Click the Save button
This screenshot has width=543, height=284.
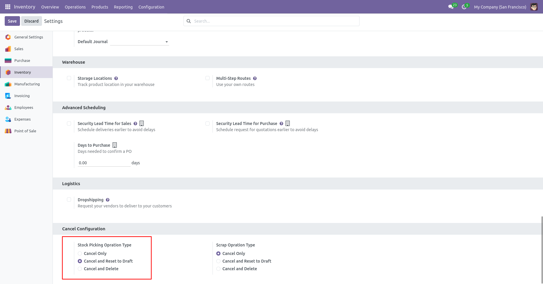click(x=12, y=21)
